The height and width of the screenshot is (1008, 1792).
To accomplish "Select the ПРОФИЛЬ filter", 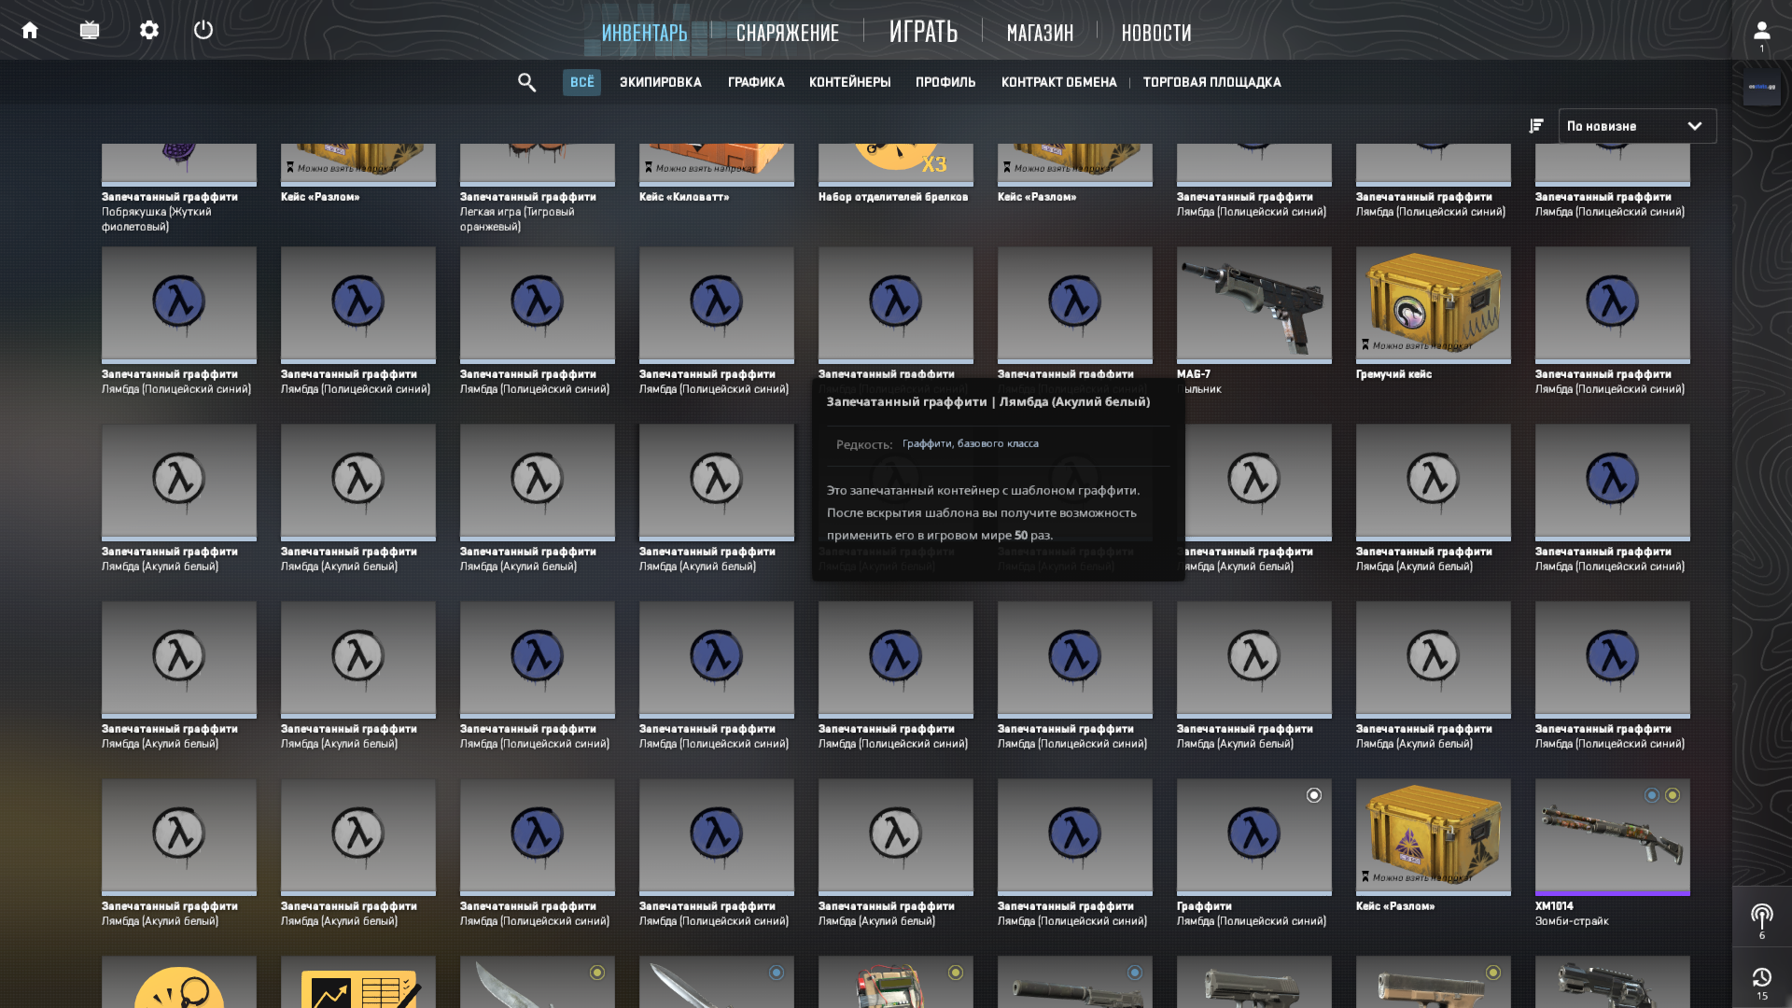I will (x=945, y=82).
